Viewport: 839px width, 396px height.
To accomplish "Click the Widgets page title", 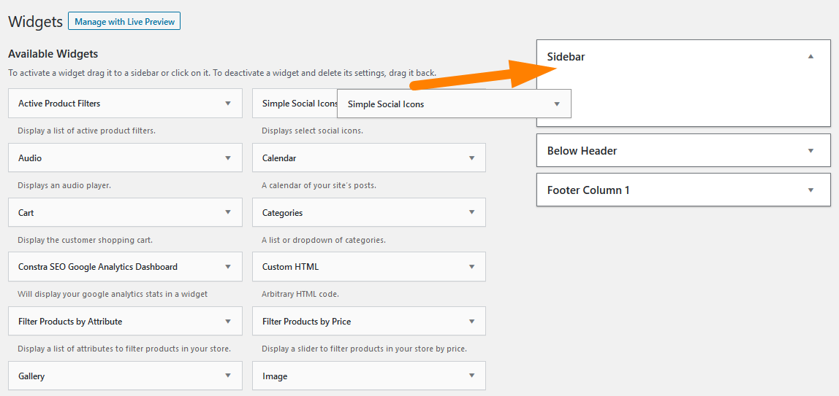I will click(35, 23).
